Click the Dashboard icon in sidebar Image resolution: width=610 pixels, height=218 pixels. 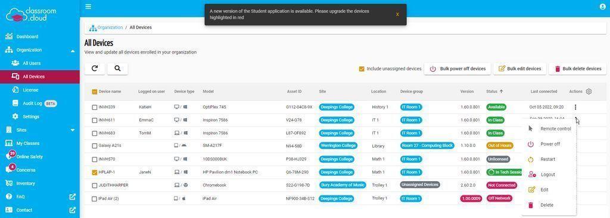pyautogui.click(x=9, y=36)
